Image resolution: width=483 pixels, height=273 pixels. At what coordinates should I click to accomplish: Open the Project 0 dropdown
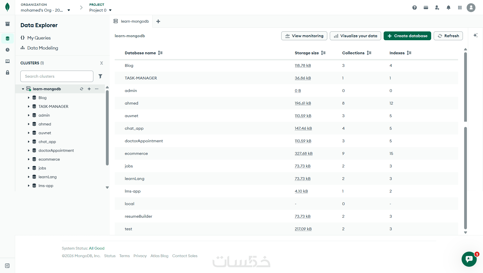click(100, 10)
